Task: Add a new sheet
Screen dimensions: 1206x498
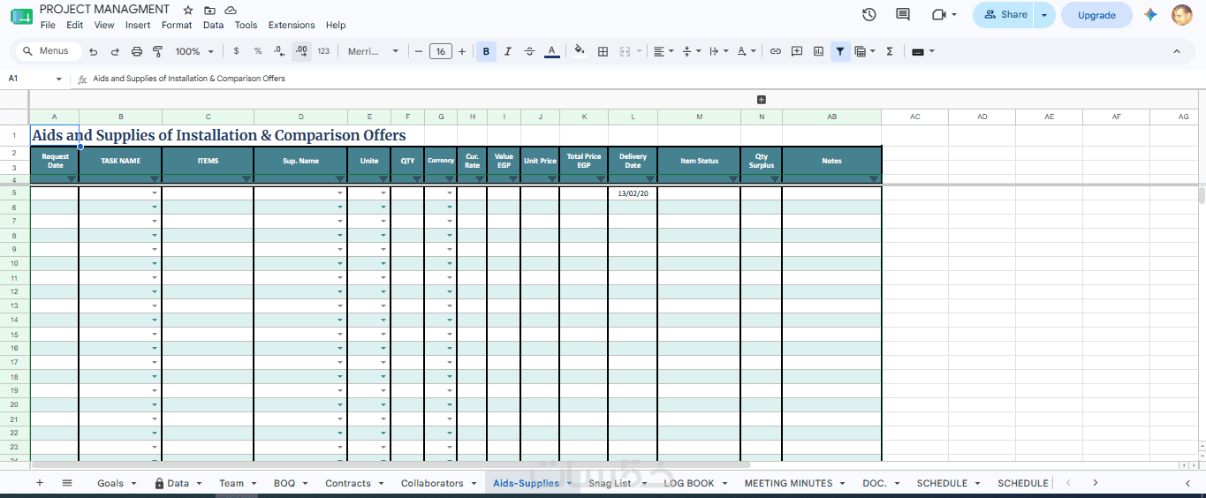Action: [x=39, y=483]
